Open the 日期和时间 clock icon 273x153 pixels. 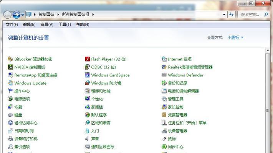pos(10,131)
